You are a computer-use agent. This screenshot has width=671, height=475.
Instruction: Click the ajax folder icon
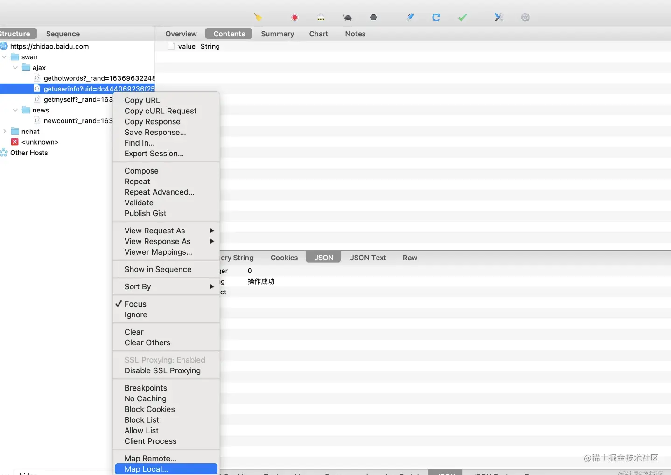click(x=26, y=68)
